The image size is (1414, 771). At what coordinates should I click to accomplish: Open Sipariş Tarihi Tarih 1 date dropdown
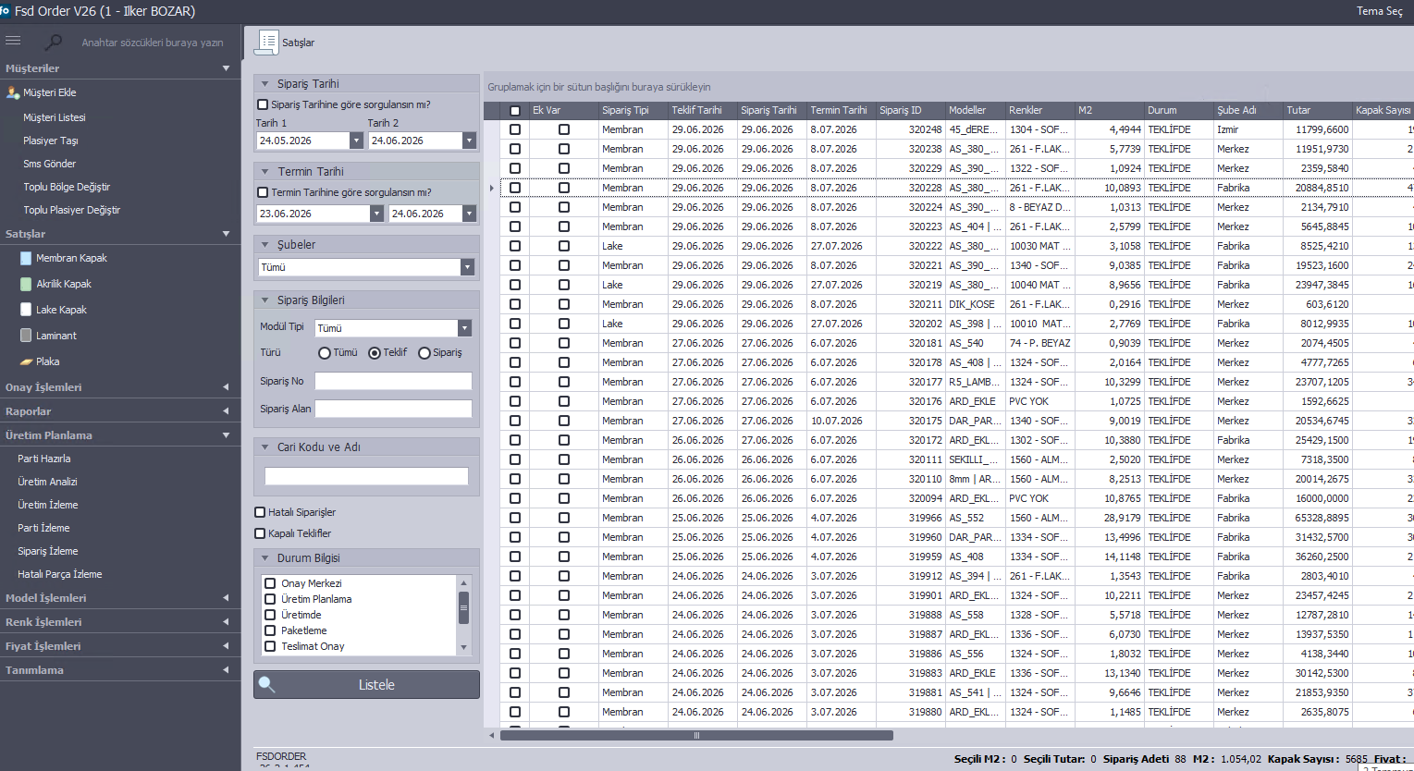click(x=356, y=141)
